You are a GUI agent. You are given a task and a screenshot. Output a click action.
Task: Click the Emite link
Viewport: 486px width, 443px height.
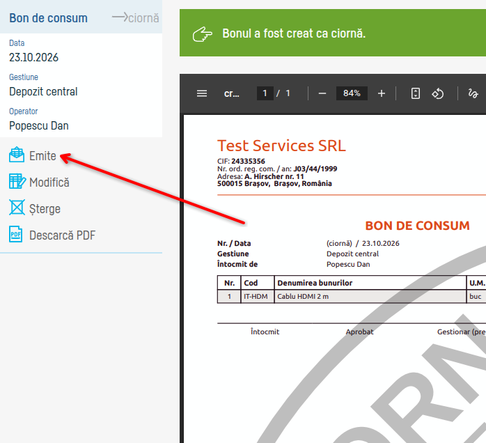click(x=42, y=155)
